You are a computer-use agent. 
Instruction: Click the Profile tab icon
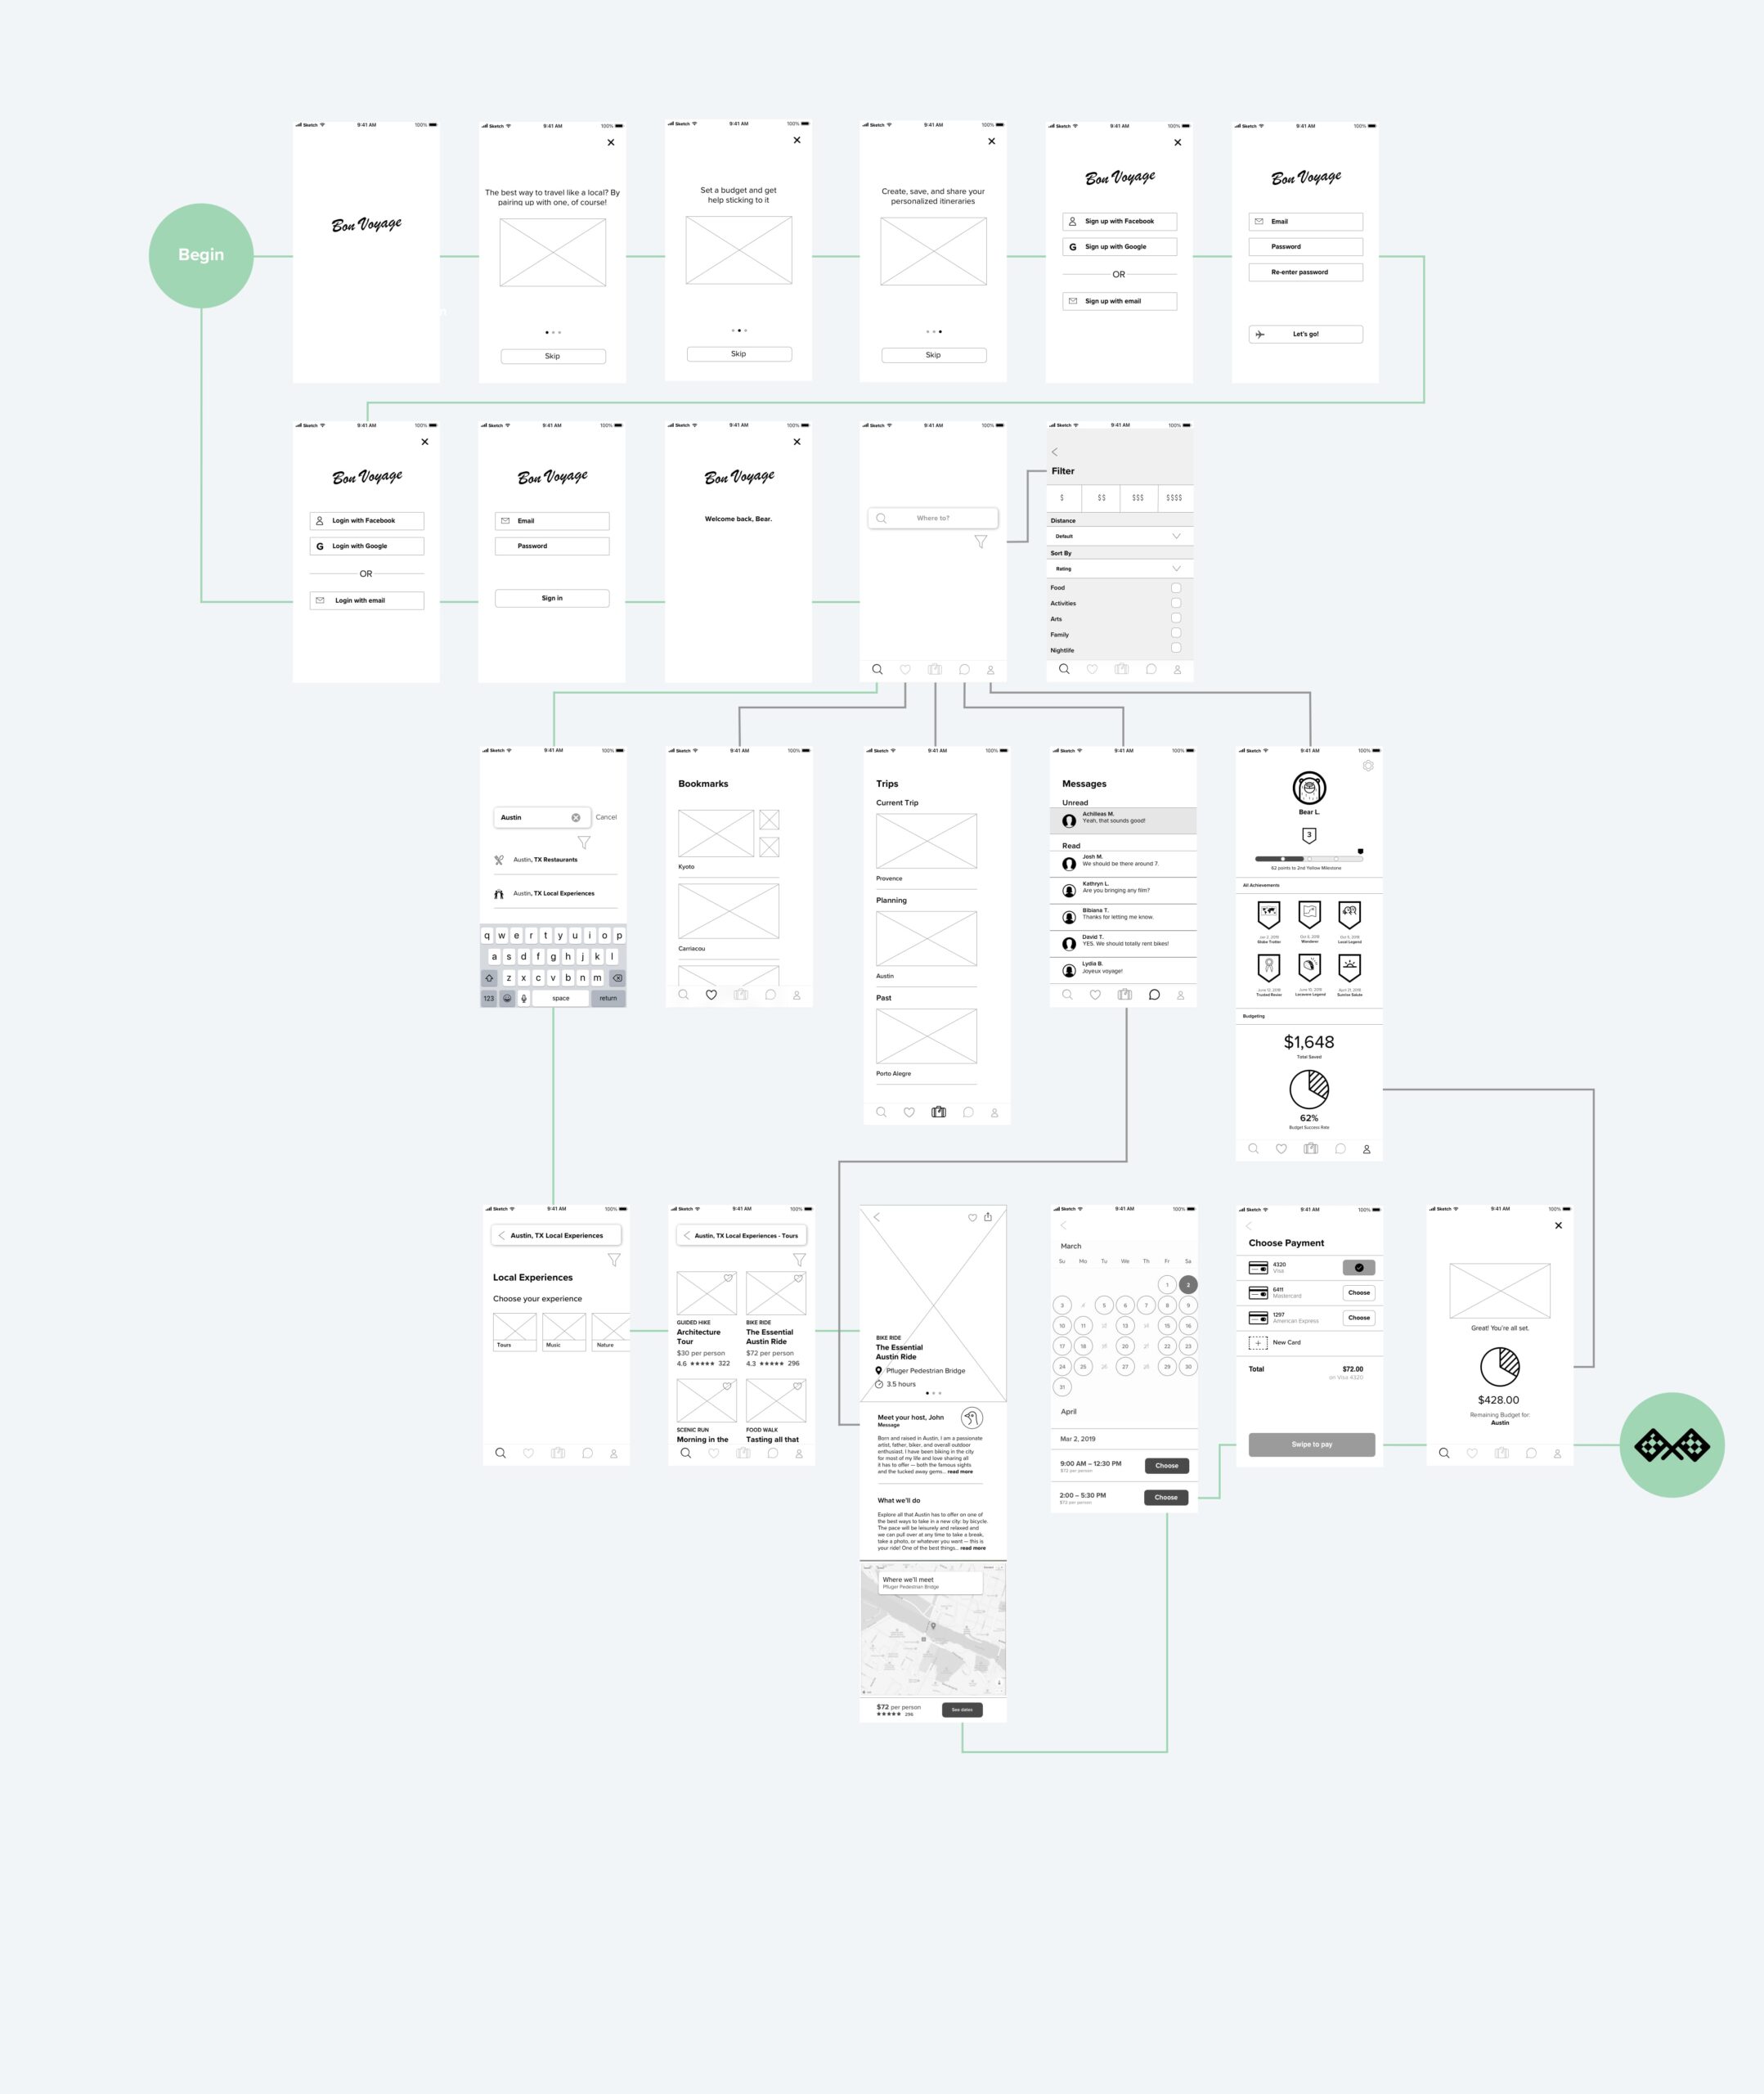click(1365, 1148)
